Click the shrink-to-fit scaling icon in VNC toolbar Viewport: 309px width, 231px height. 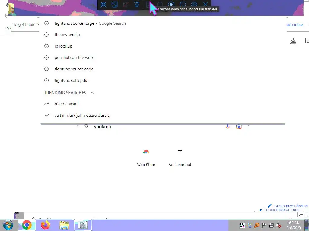tap(104, 5)
